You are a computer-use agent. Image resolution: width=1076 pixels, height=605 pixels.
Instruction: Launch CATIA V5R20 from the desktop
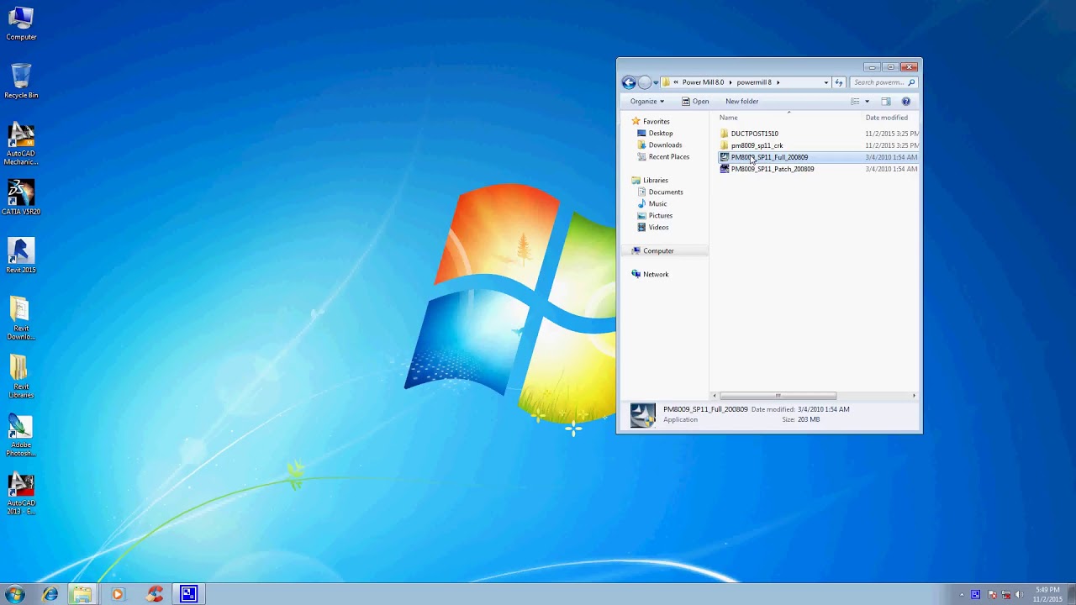coord(21,197)
